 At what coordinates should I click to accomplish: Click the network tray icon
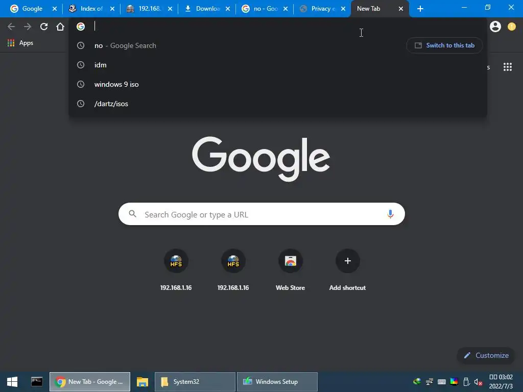pyautogui.click(x=429, y=382)
